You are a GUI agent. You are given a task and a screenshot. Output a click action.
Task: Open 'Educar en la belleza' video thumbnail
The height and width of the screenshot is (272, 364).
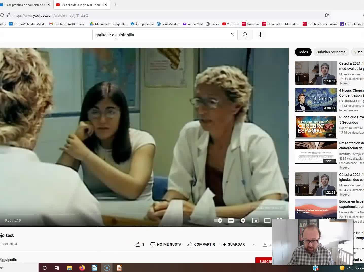pyautogui.click(x=316, y=209)
